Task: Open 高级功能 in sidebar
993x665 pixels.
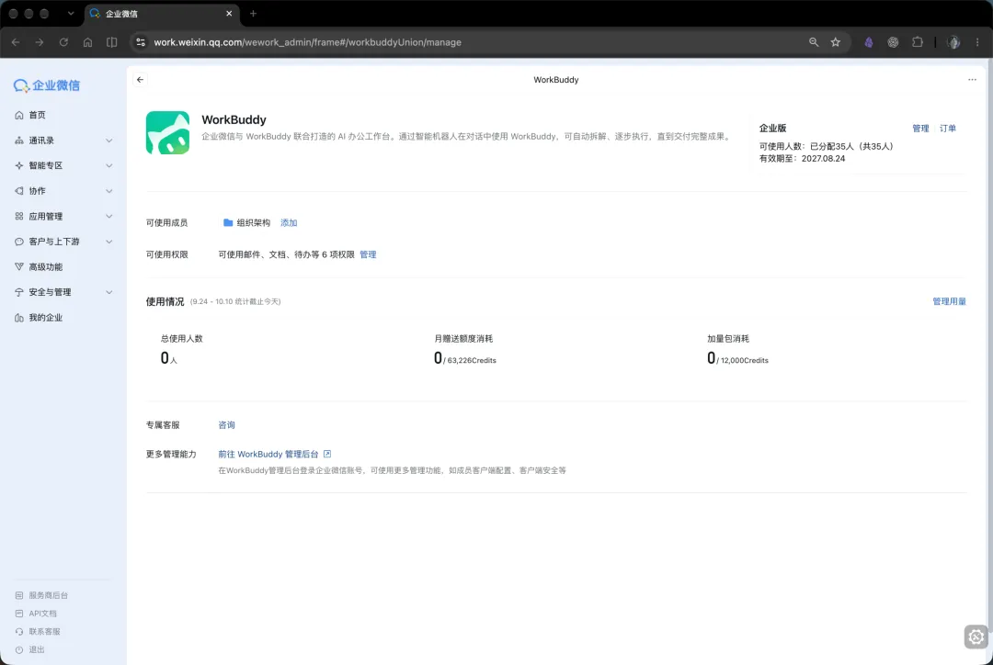Action: [46, 267]
